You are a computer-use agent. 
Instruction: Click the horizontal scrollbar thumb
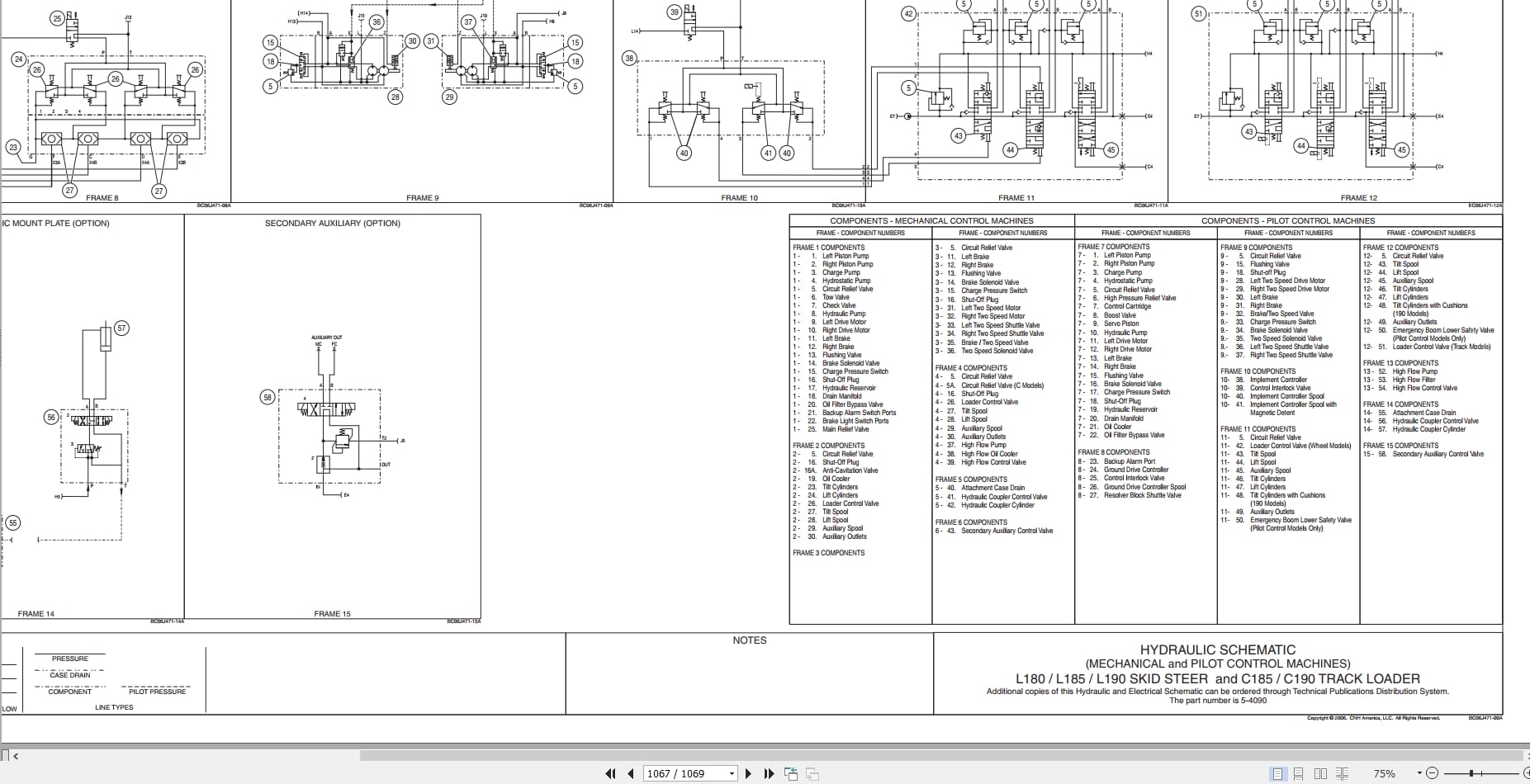click(940, 755)
